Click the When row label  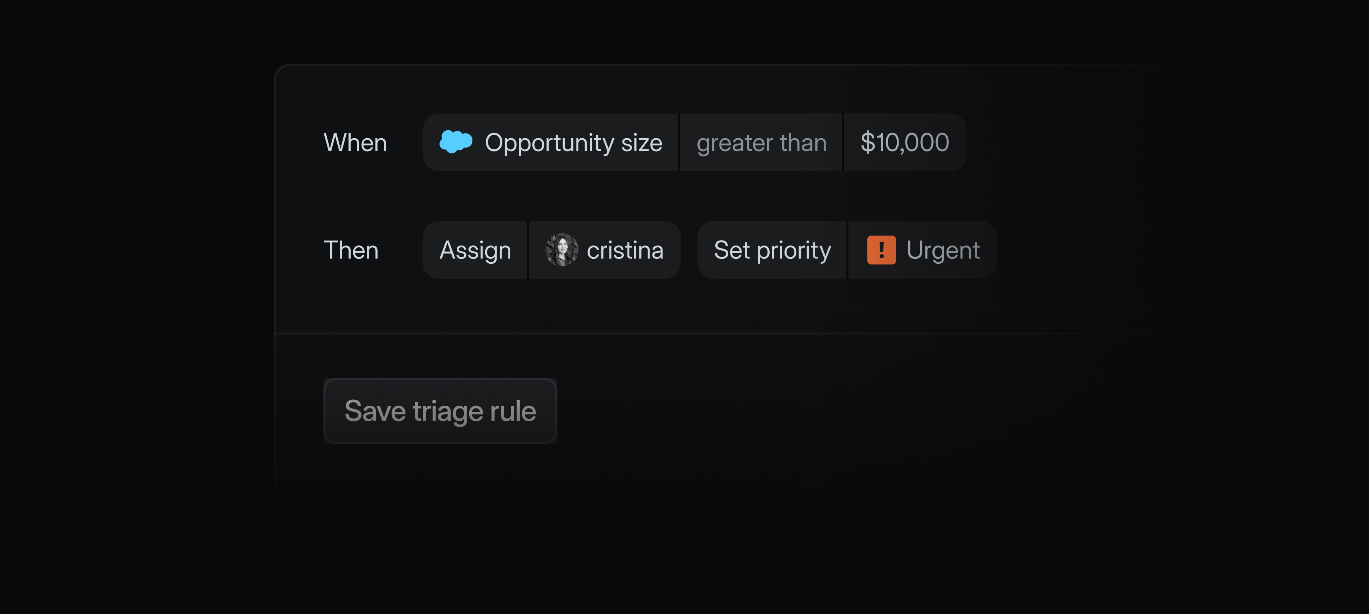click(x=355, y=142)
